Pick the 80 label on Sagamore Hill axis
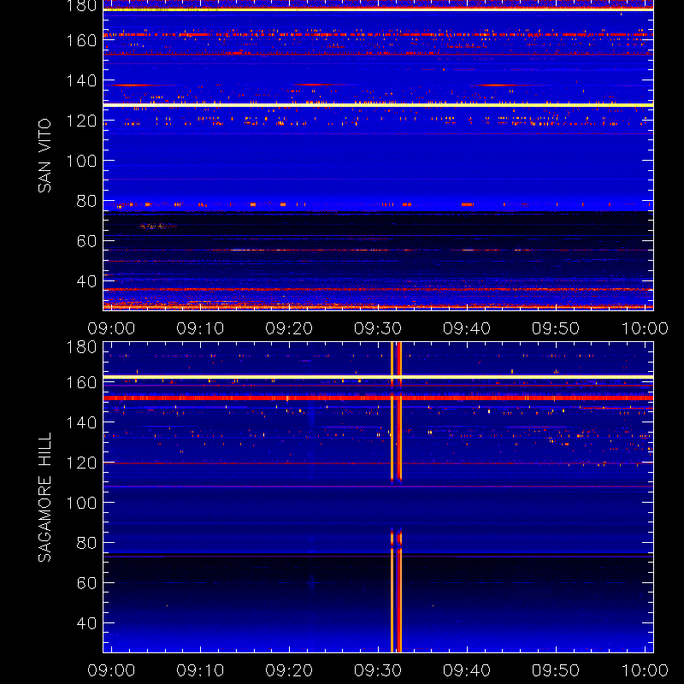 pos(87,543)
